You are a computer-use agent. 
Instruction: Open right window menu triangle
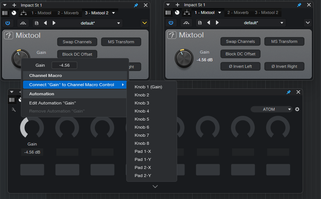[168, 5]
